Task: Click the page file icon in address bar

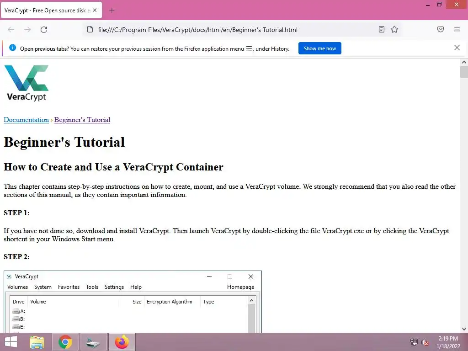Action: [x=90, y=29]
